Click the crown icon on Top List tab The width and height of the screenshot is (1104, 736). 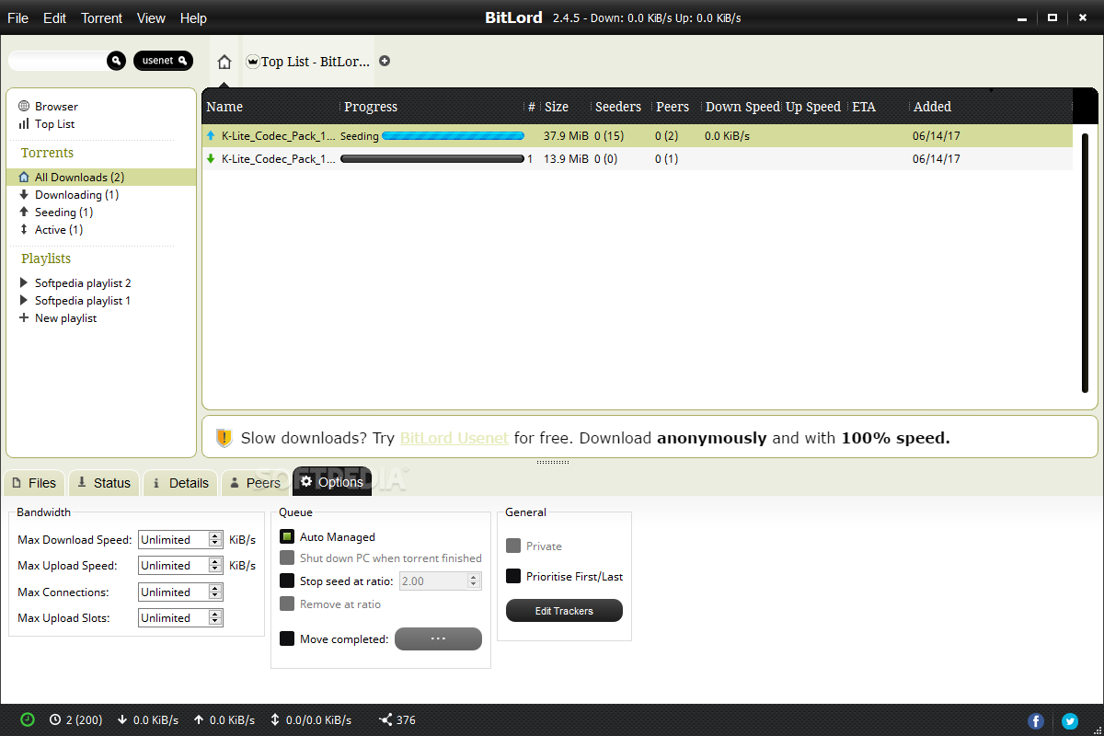pos(253,62)
